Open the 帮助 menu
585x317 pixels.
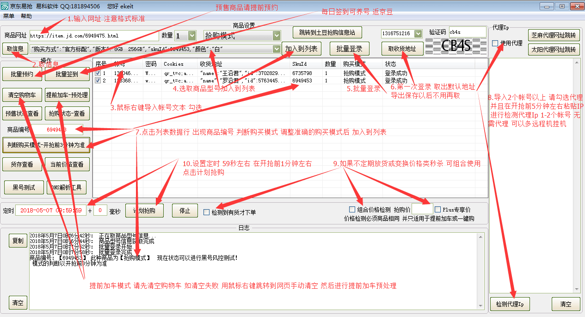[26, 16]
